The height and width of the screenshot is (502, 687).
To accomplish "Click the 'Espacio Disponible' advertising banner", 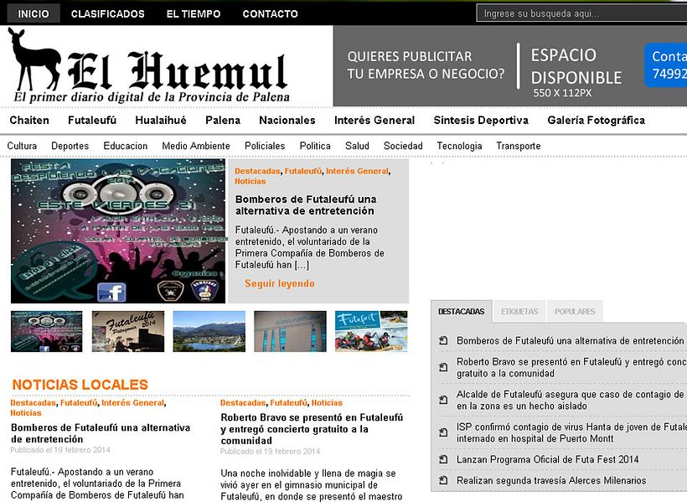I will pos(510,66).
